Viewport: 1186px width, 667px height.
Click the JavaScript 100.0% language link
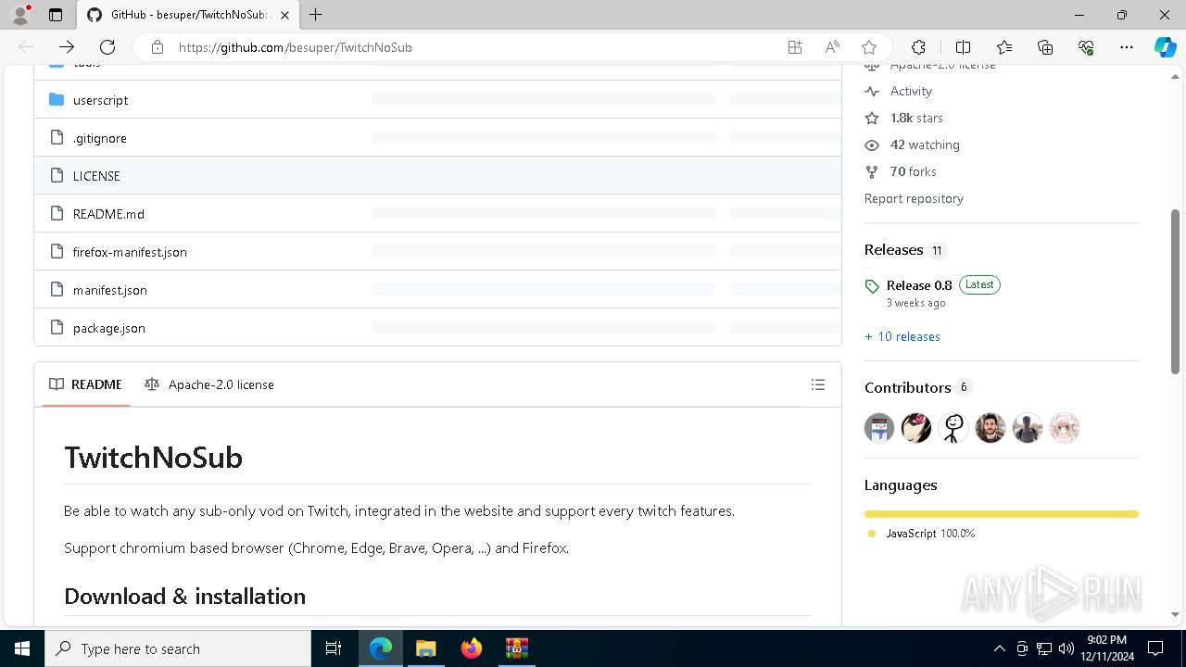(x=930, y=534)
